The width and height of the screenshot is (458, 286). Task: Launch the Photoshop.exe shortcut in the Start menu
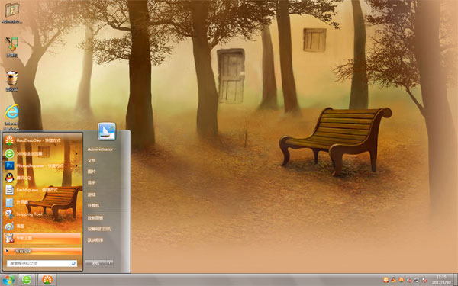pyautogui.click(x=42, y=165)
